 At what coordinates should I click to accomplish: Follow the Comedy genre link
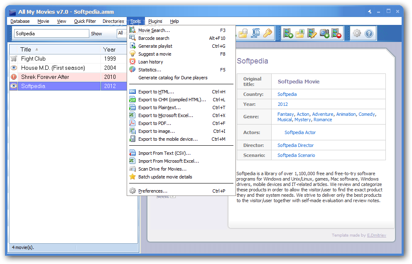[367, 114]
